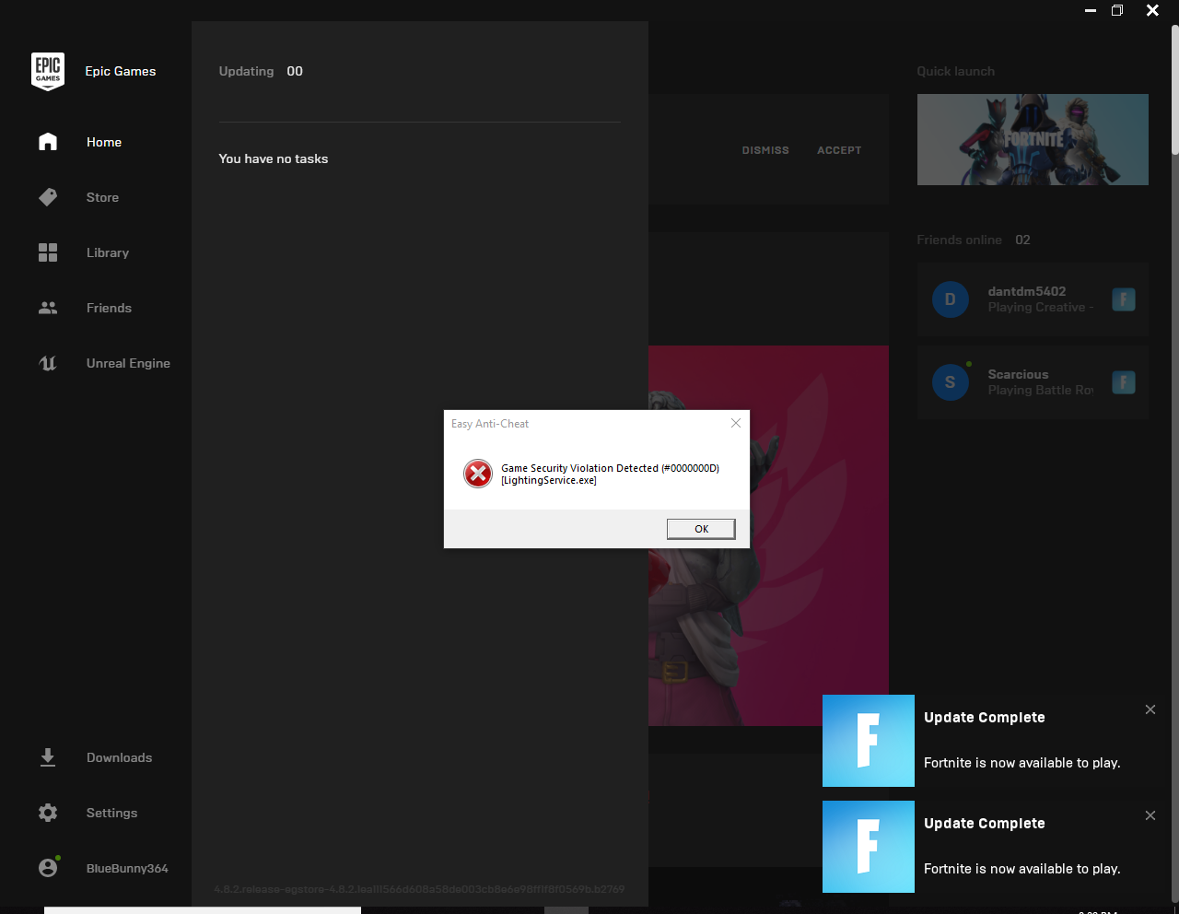
Task: Go to the Home menu label
Action: [104, 142]
